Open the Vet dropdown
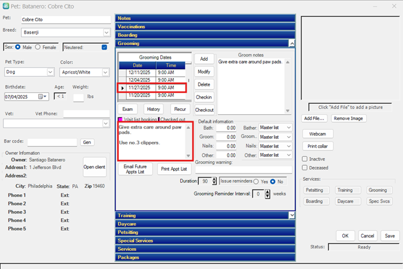Screen dimensions: 403x269 pos(106,123)
